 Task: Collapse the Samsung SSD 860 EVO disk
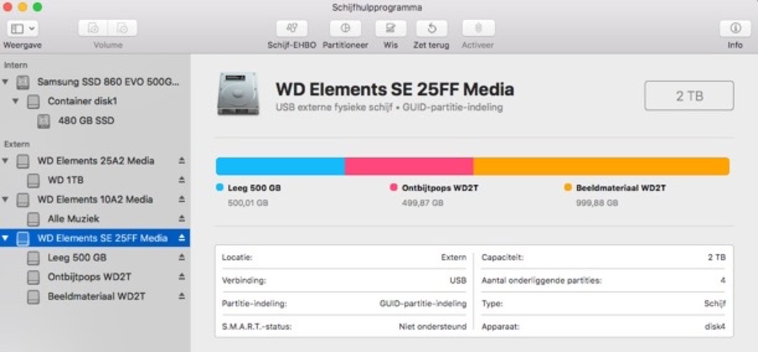click(6, 82)
